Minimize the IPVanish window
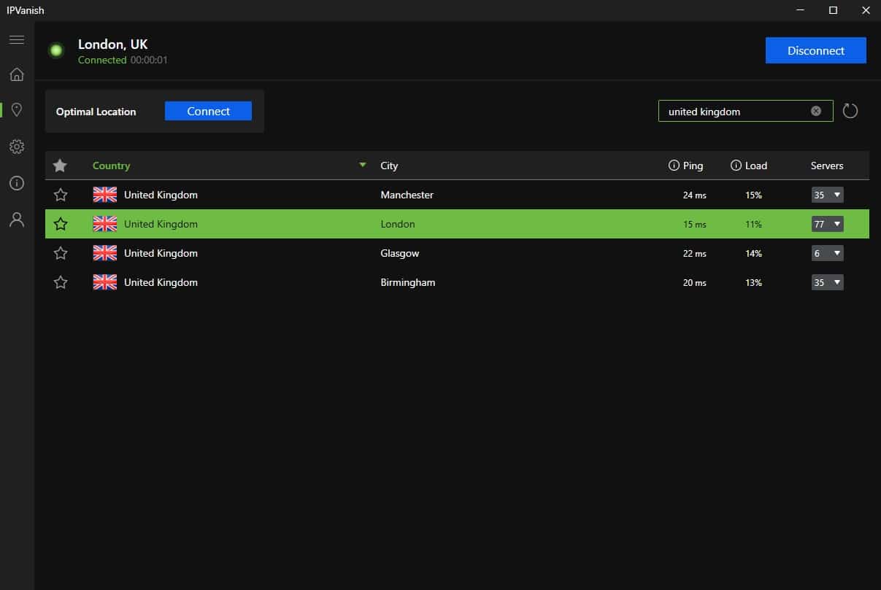Screen dimensions: 881x590 [800, 10]
